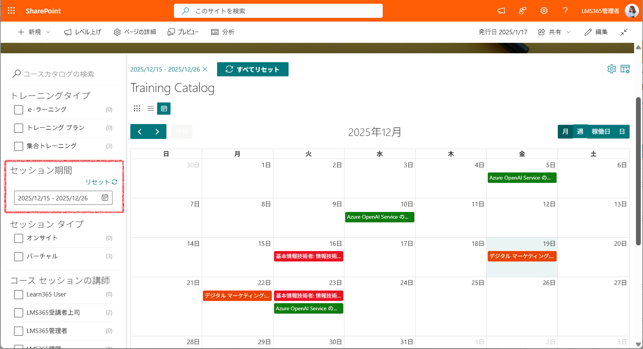
Task: Check the Learn365 User instructor checkbox
Action: 19,294
